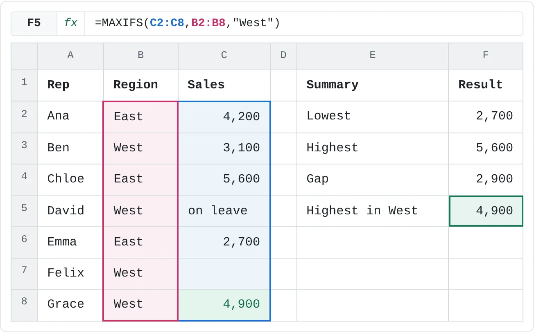Click the 2,900 result cell
Viewport: 534px width, 333px height.
486,180
